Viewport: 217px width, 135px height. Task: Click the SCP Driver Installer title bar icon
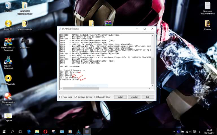60,29
